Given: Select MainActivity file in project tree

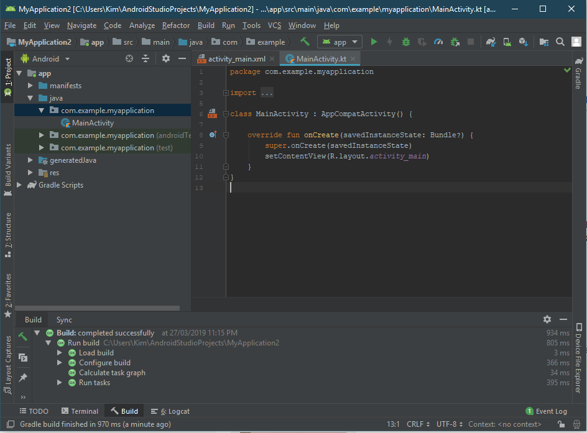Looking at the screenshot, I should [93, 123].
